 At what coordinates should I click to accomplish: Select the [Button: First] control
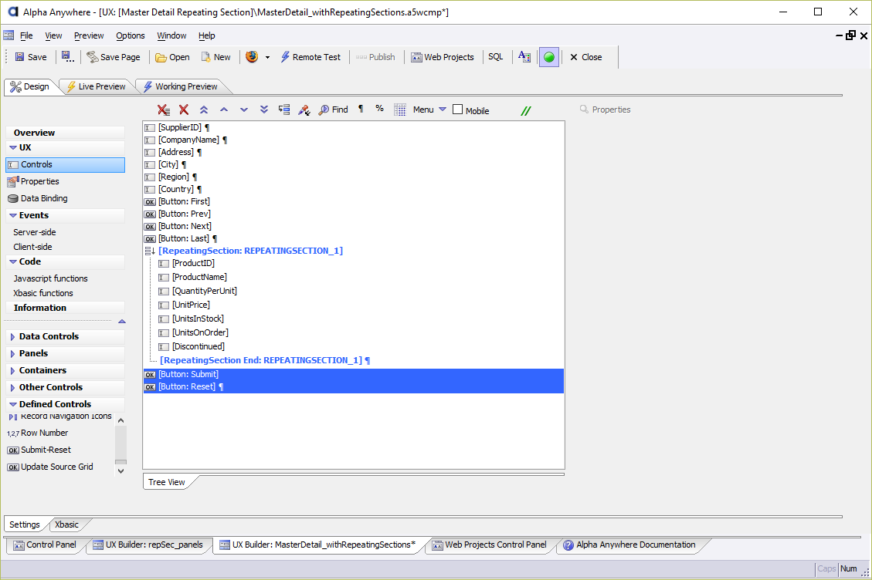(x=184, y=201)
